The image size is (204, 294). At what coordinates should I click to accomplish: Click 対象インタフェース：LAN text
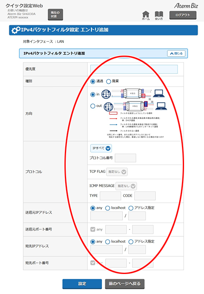43,42
